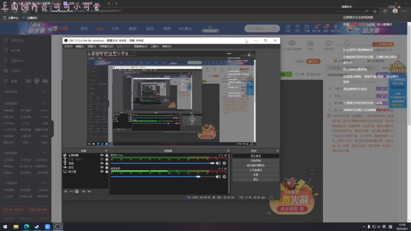Viewport: 411px width, 231px height.
Task: Open Douyu 消息 messages icon
Action: point(326,28)
